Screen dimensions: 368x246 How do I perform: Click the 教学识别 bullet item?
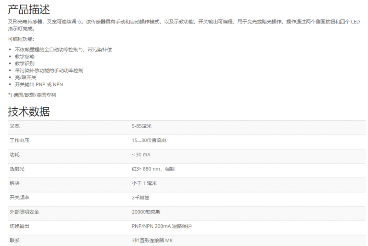pyautogui.click(x=24, y=63)
